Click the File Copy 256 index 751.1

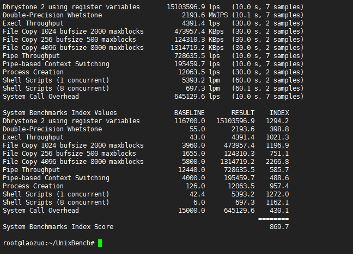[279, 154]
